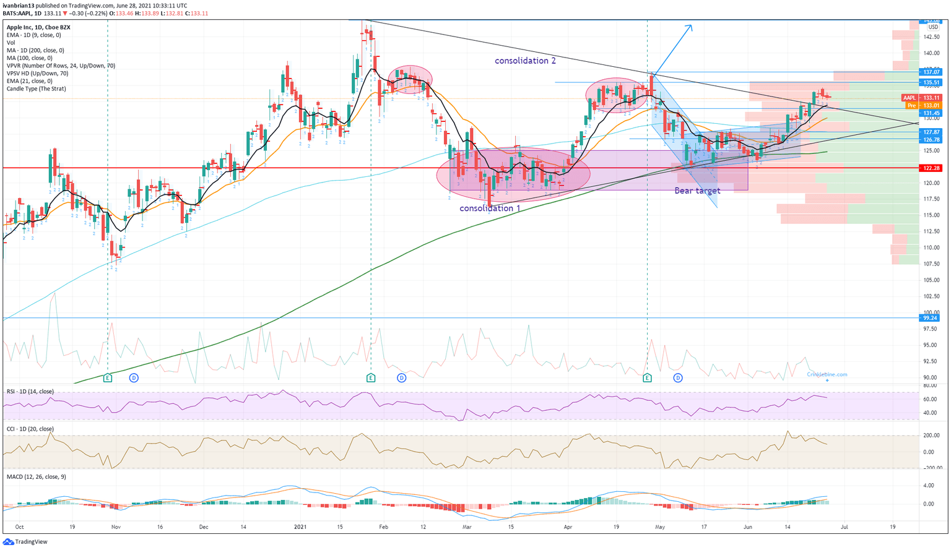Screen dimensions: 951x550
Task: Click -200.00 on the CCI scale
Action: 931,468
